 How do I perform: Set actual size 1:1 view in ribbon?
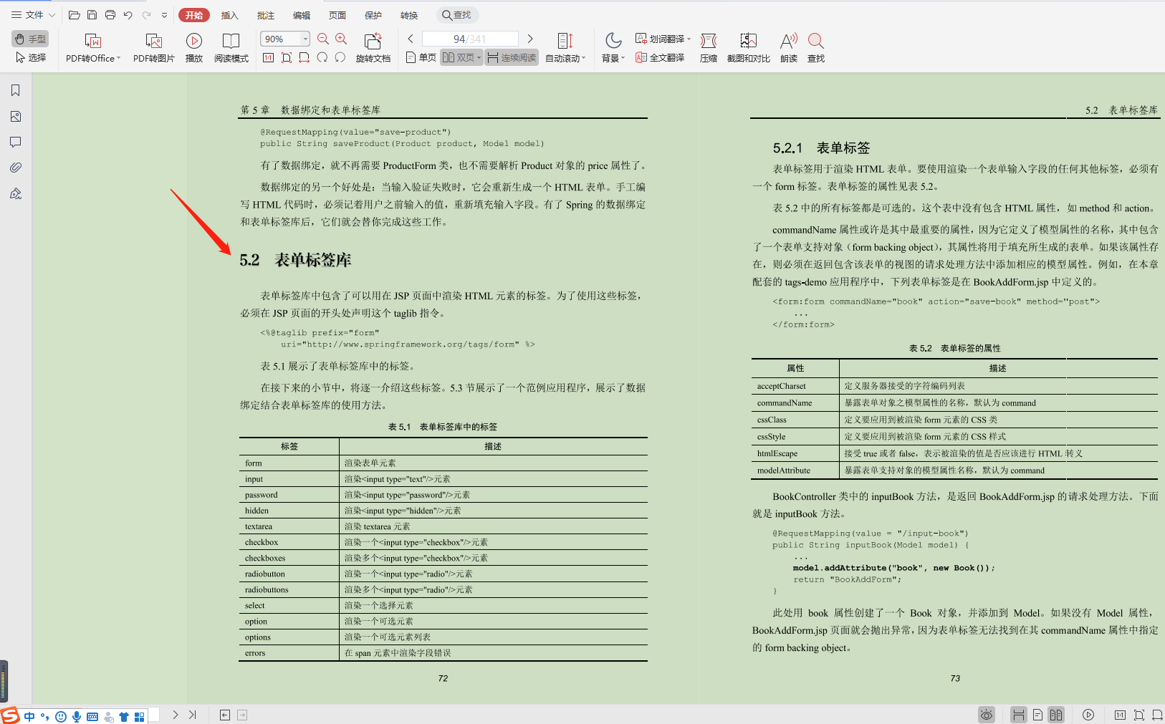(x=268, y=57)
